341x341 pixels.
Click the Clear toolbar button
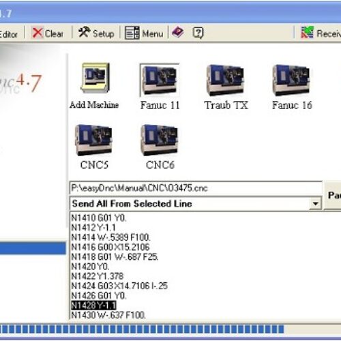click(48, 33)
